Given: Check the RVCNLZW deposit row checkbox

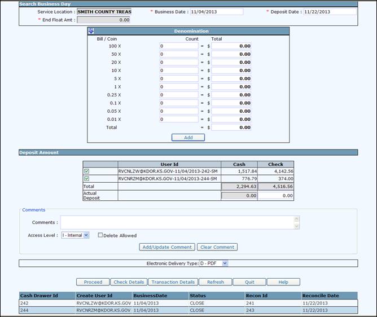Looking at the screenshot, I should [86, 171].
